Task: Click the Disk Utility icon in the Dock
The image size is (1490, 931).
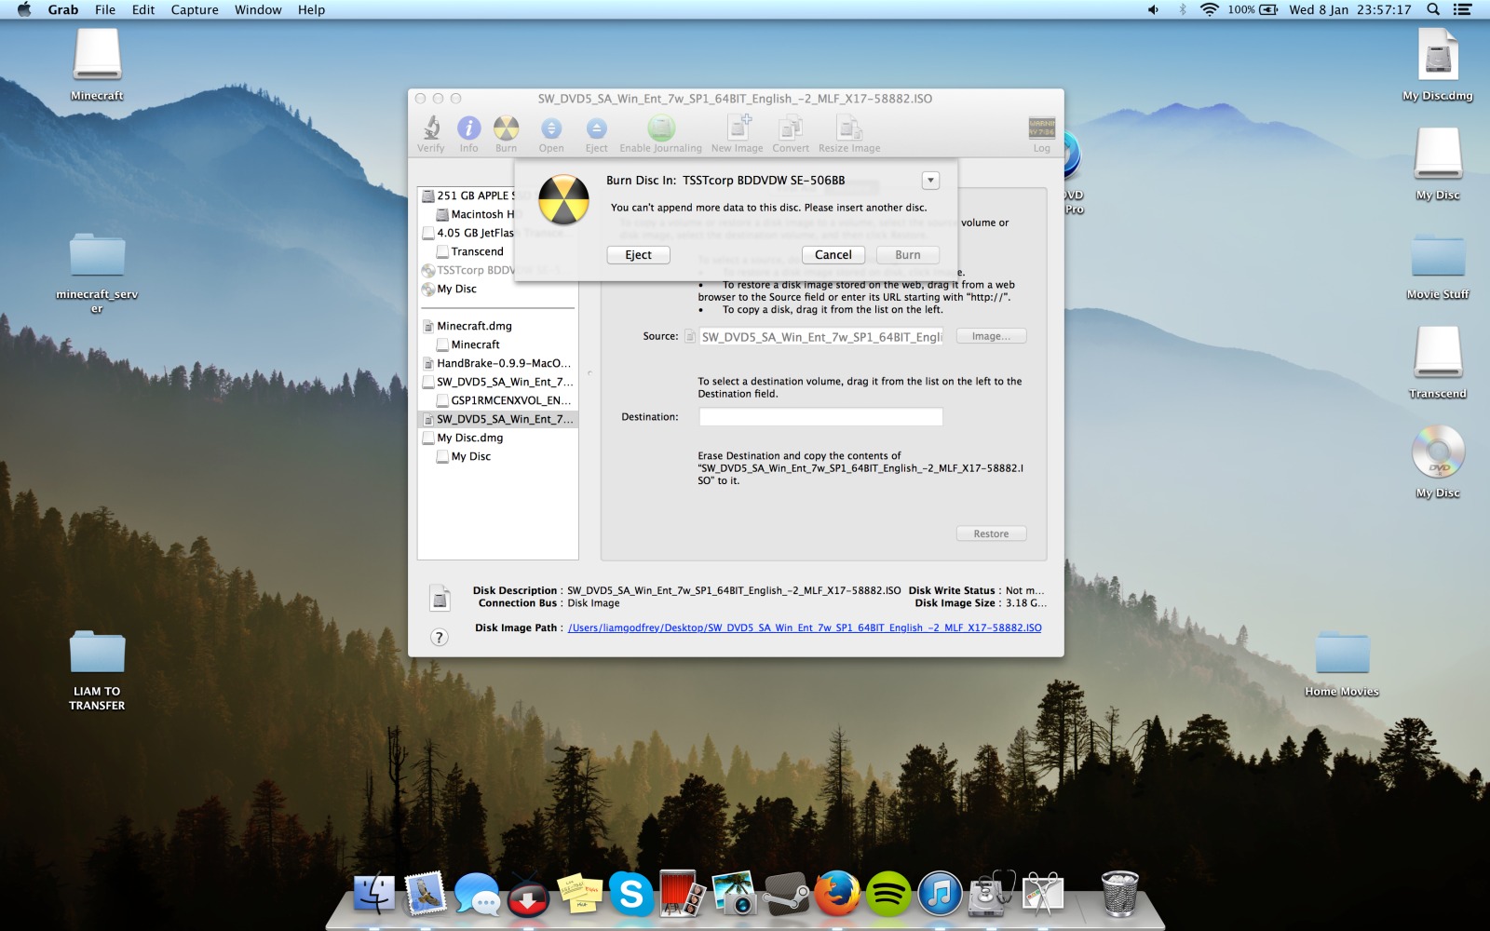Action: coord(992,894)
